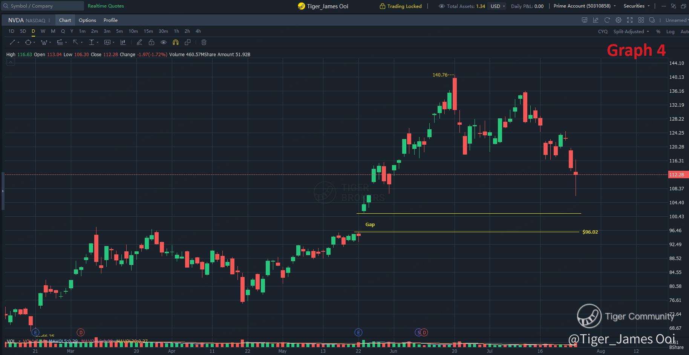Switch to the Options tab
689x355 pixels.
pos(87,20)
